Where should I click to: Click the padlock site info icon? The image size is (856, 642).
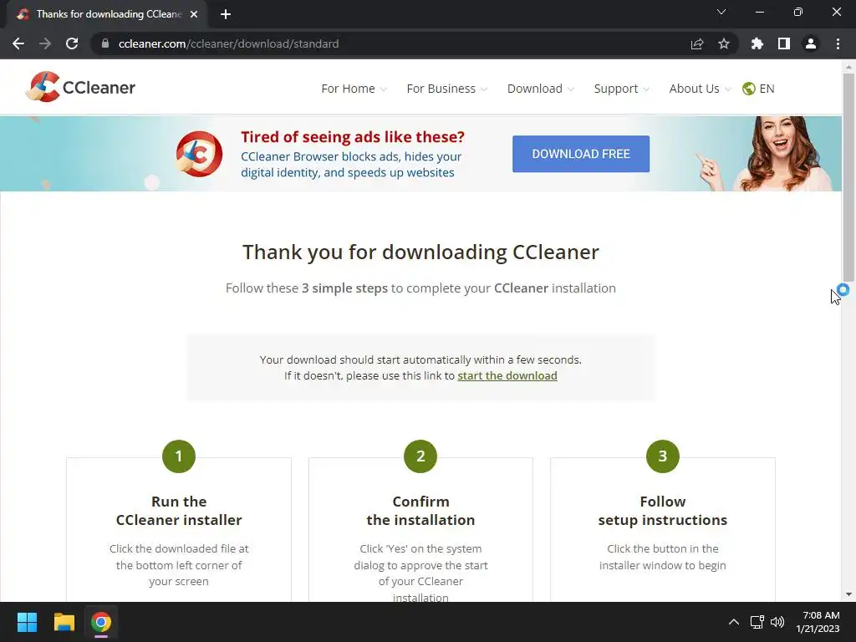(105, 43)
